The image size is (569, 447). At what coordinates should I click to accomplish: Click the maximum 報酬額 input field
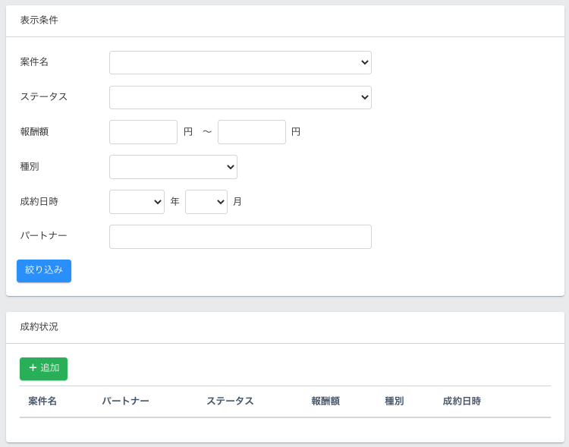click(252, 132)
